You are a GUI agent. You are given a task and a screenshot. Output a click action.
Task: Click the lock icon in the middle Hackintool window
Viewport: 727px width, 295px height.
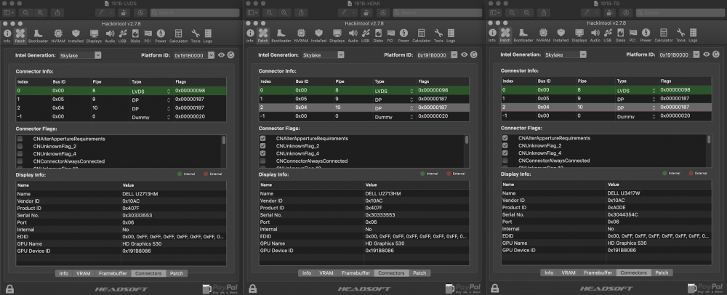[252, 289]
